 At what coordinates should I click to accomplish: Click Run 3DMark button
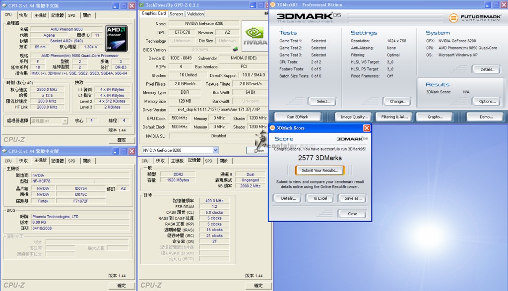point(298,117)
